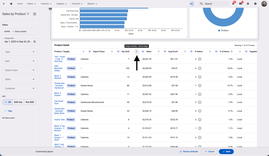Open the Type filter dropdown

[x=20, y=52]
